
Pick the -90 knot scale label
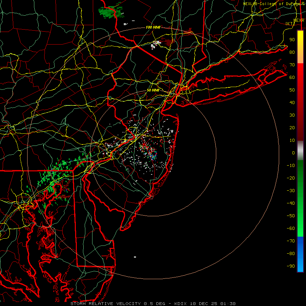[291, 266]
